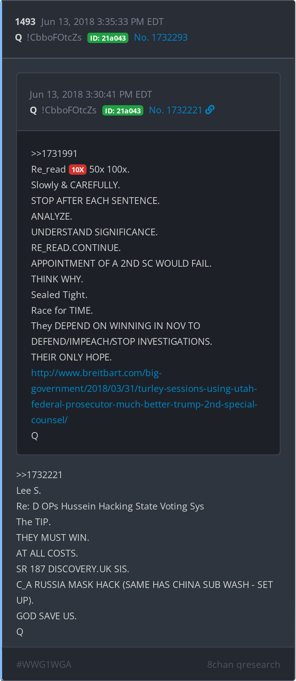Open quoted post link No. 1732221

coord(175,110)
